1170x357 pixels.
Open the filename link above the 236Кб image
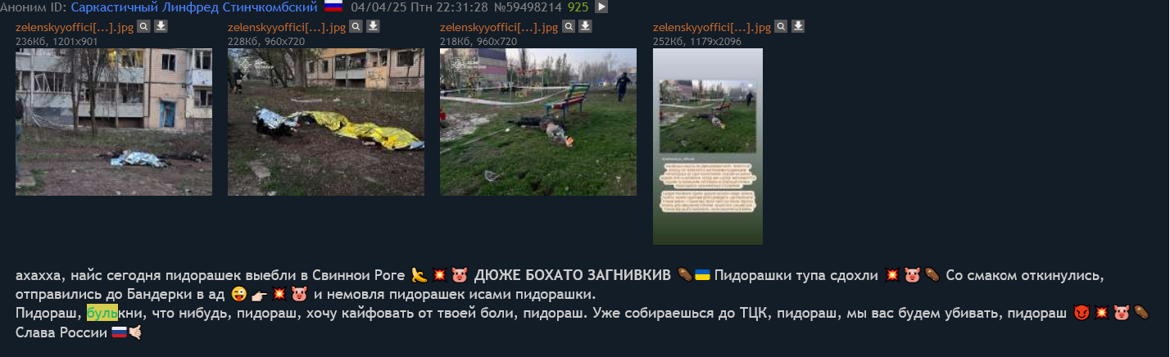[x=75, y=27]
